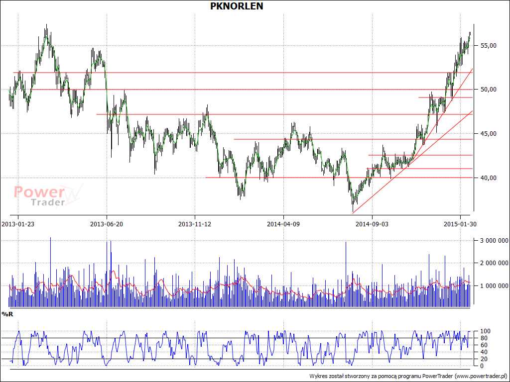510x382 pixels.
Task: Select the 40,00 price axis label
Action: pos(489,178)
